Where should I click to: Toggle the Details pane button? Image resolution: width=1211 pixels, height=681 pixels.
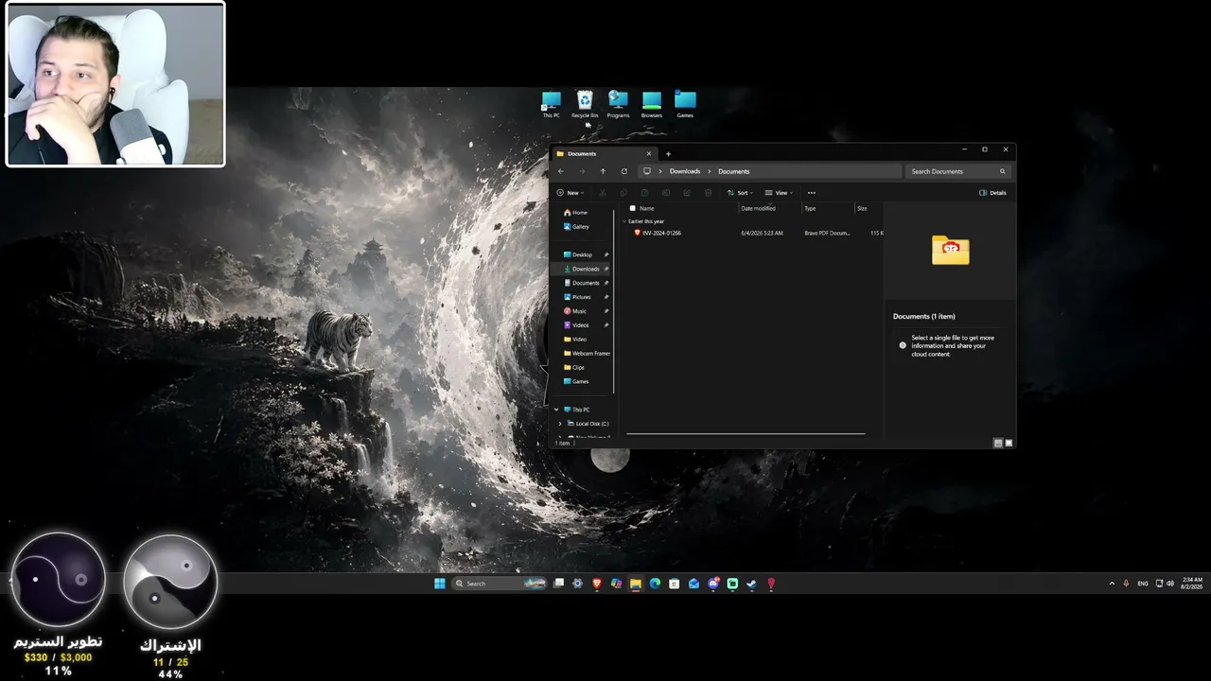pos(993,193)
